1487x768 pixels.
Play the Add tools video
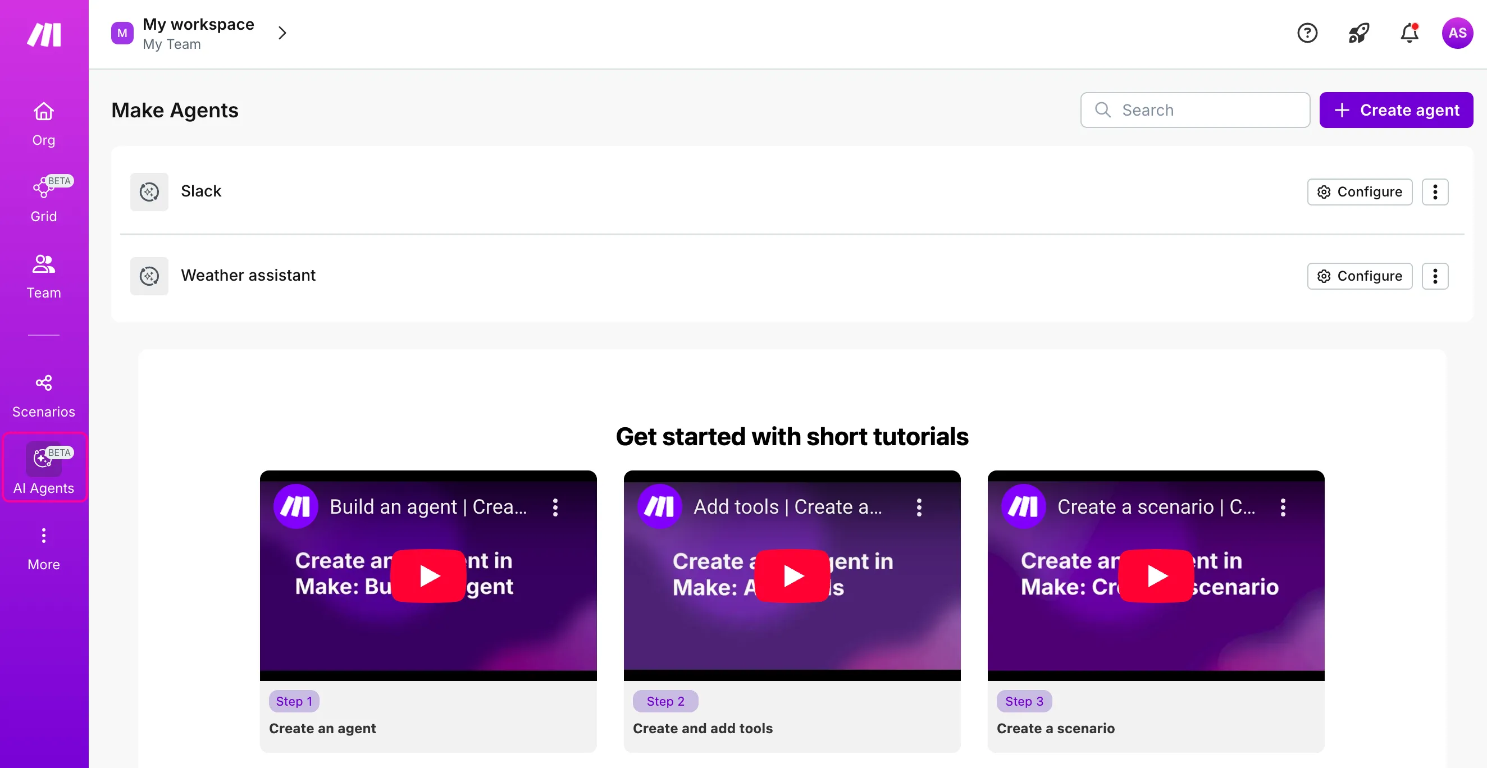tap(792, 575)
